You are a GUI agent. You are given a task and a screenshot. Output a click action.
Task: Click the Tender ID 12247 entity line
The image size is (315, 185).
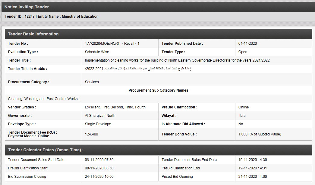pos(52,17)
